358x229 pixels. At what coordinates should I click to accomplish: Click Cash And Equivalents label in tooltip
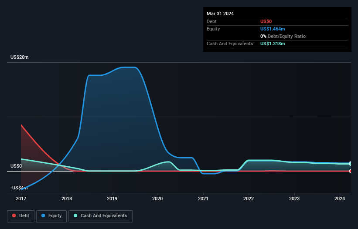pos(230,44)
